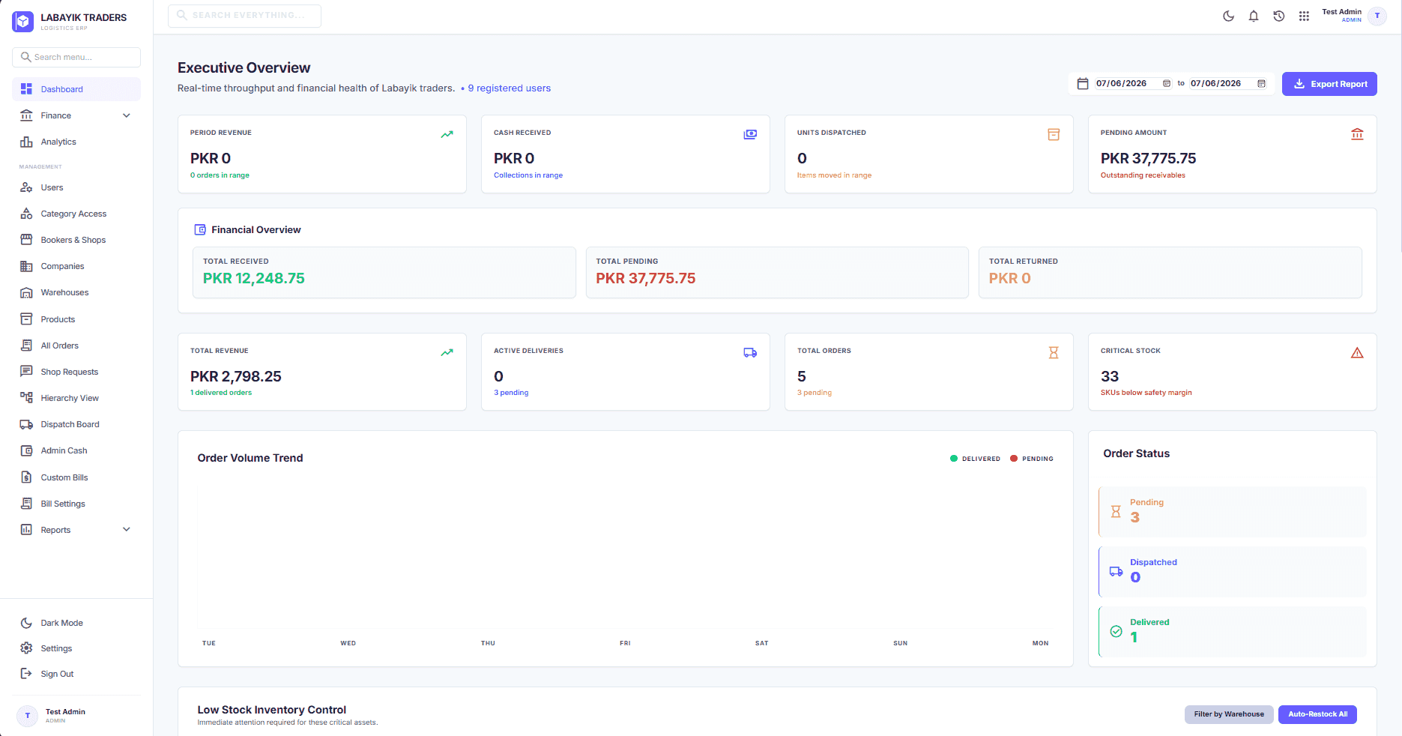1402x736 pixels.
Task: Click the Users sidebar icon
Action: (26, 187)
